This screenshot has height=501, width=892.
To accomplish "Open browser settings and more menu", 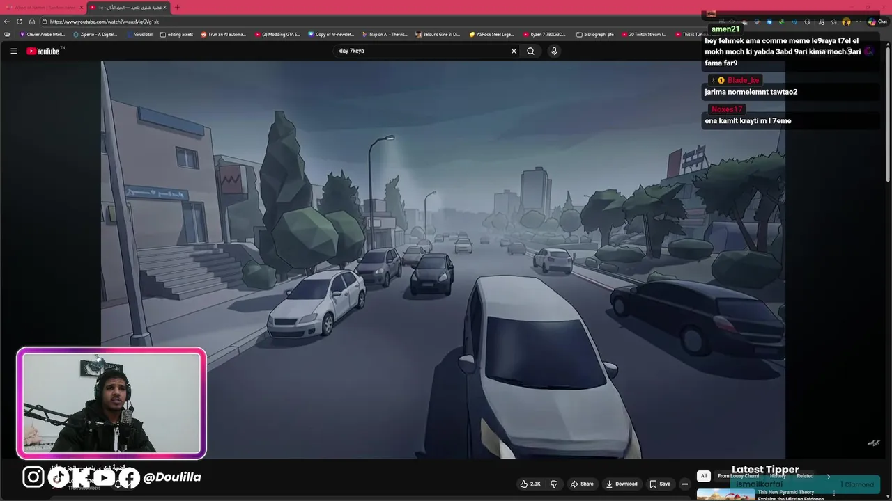I will coord(859,22).
